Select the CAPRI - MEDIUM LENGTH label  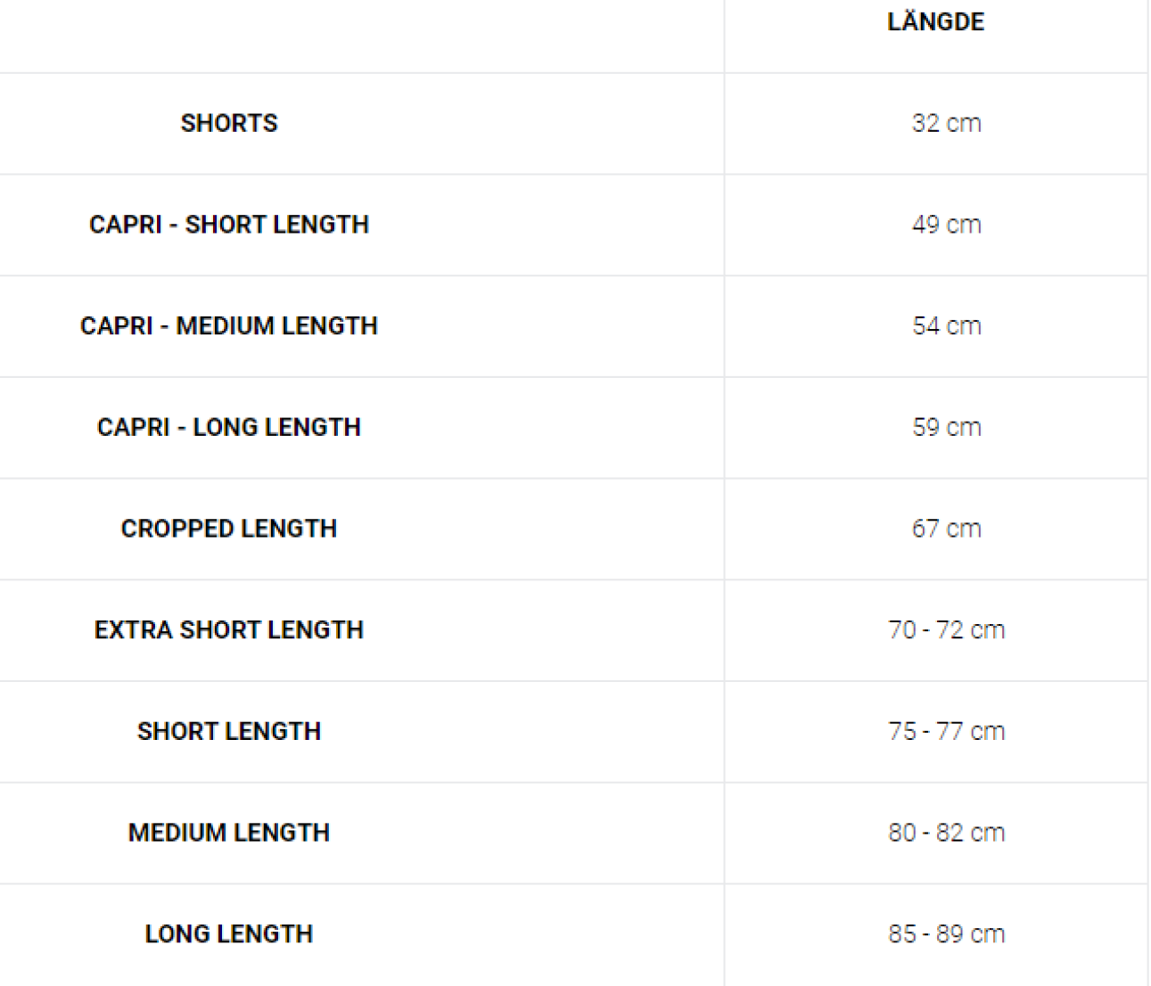[229, 326]
